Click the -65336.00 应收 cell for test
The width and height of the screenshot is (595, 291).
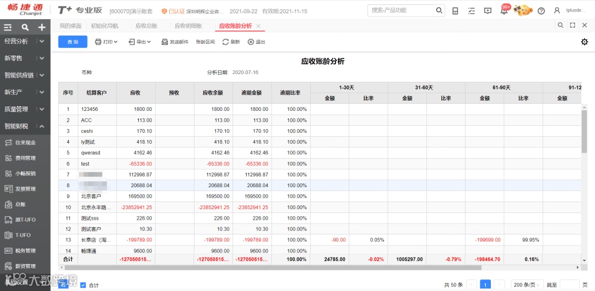point(136,164)
